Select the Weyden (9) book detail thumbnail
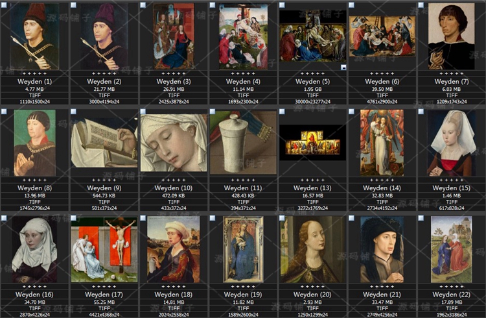Screen dimensions: 486x318 104,143
